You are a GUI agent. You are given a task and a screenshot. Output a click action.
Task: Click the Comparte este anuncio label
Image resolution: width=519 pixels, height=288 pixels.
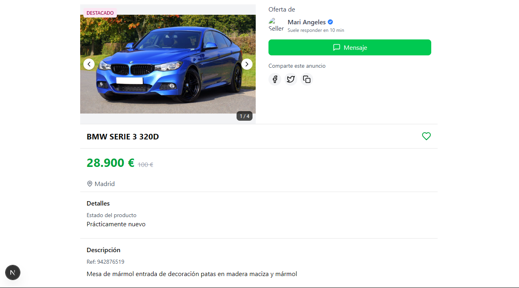click(x=297, y=66)
